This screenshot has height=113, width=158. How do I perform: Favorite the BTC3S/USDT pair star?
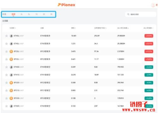[7, 98]
